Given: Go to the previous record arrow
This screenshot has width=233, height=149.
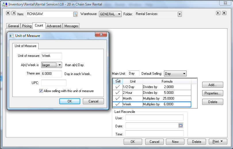Looking at the screenshot, I should tap(14, 13).
